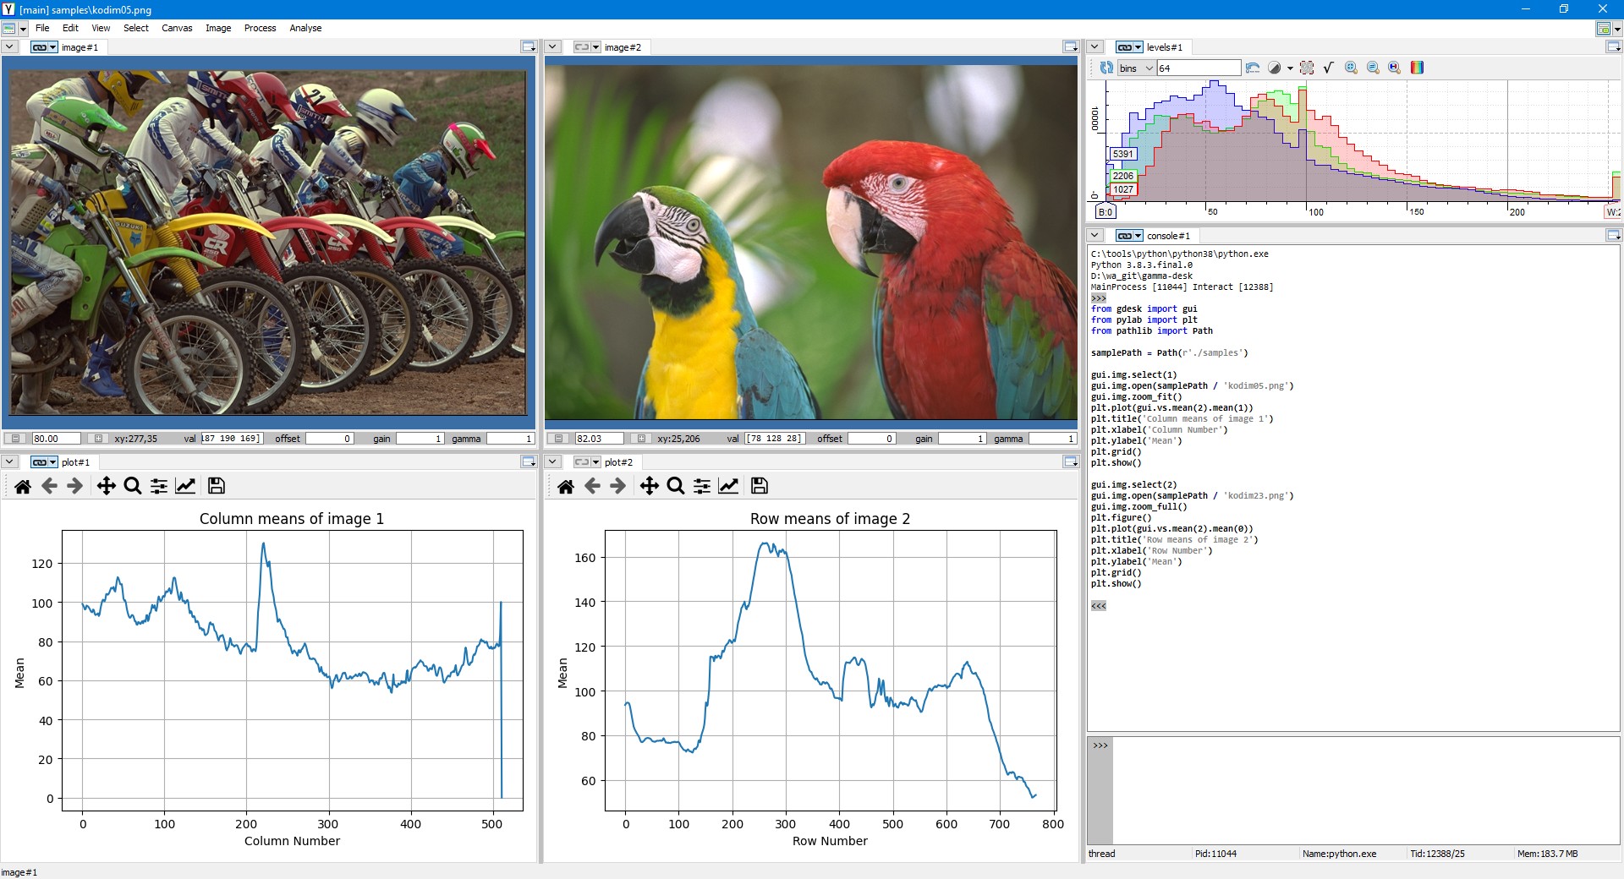Click Back arrow in plot#1 toolbar

(49, 486)
